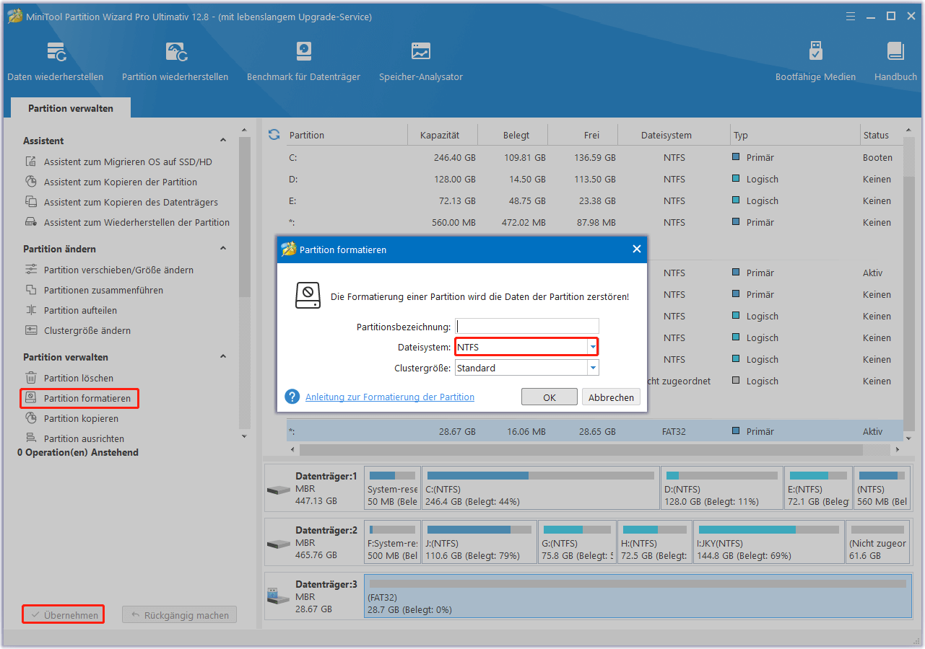Confirm formatting with OK button
The image size is (925, 649).
(550, 397)
